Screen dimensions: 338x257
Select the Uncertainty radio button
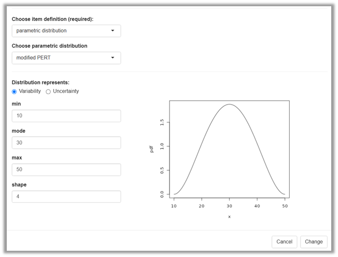click(x=48, y=92)
